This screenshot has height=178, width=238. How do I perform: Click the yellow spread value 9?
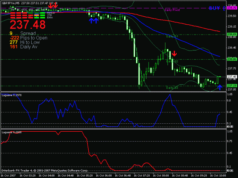click(x=11, y=33)
